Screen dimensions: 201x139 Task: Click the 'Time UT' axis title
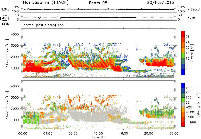98,137
